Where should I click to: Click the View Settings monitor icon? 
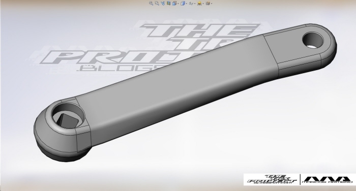[207, 3]
